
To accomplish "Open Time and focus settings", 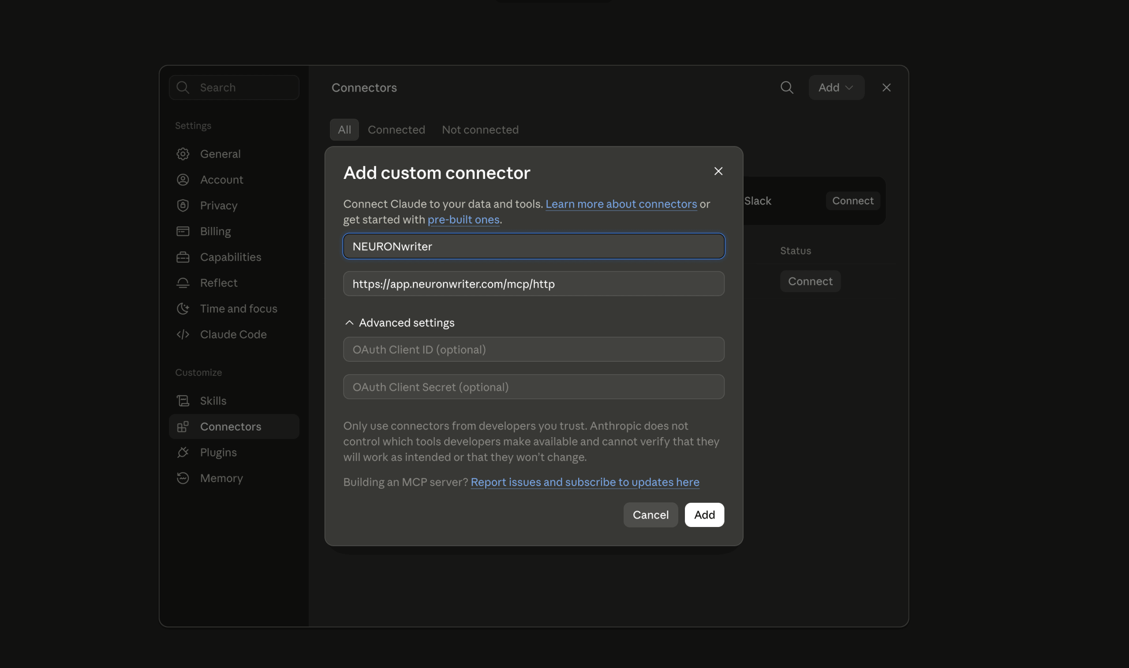I will pyautogui.click(x=234, y=308).
